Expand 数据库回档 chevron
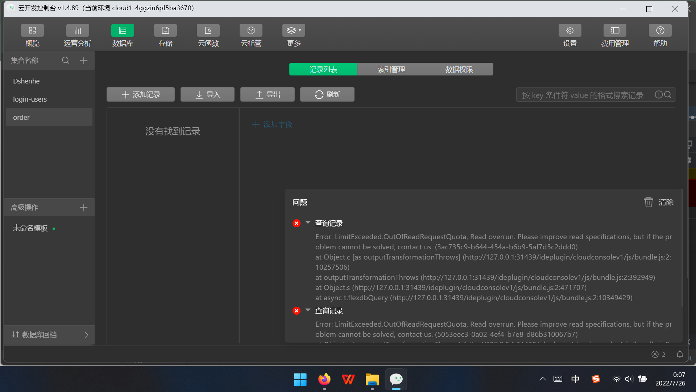The width and height of the screenshot is (696, 392). tap(86, 335)
